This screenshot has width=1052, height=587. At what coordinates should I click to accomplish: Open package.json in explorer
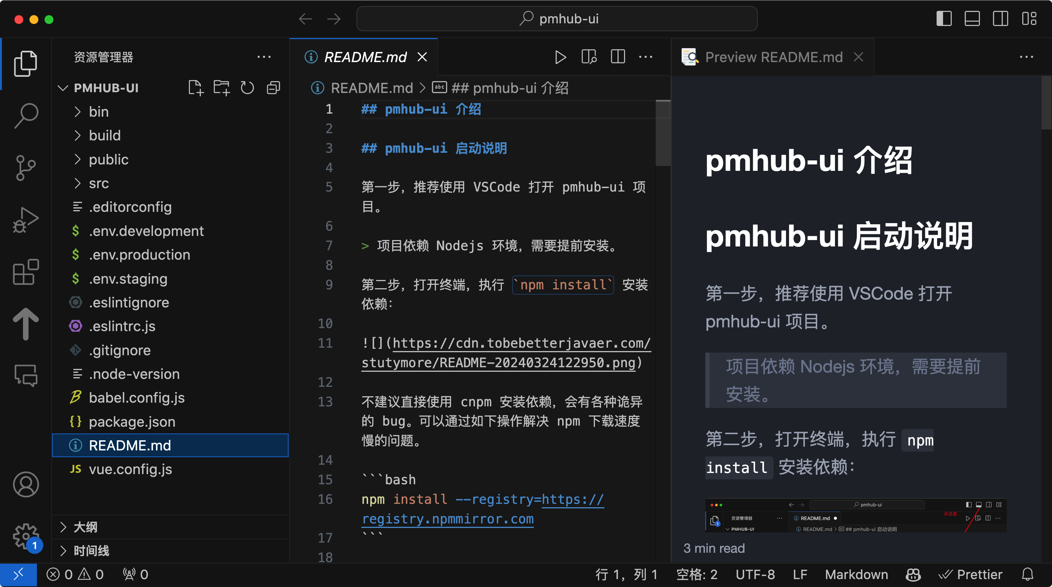click(170, 422)
